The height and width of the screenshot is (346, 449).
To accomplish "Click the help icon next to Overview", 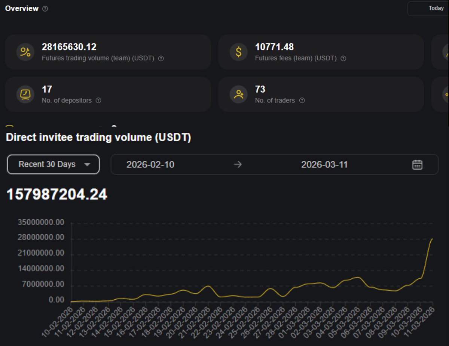I will pyautogui.click(x=45, y=9).
